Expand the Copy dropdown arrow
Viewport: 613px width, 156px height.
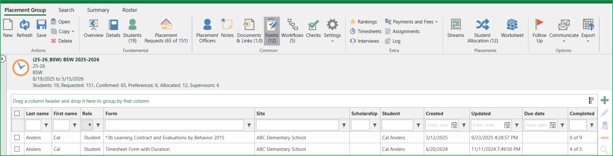73,31
